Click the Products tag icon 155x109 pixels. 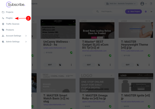coord(3,30)
